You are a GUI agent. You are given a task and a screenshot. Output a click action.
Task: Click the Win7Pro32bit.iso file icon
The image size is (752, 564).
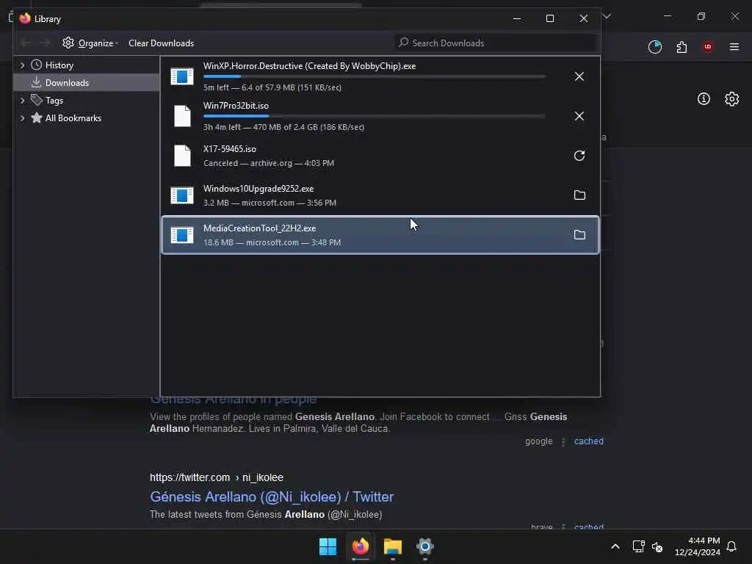point(182,116)
